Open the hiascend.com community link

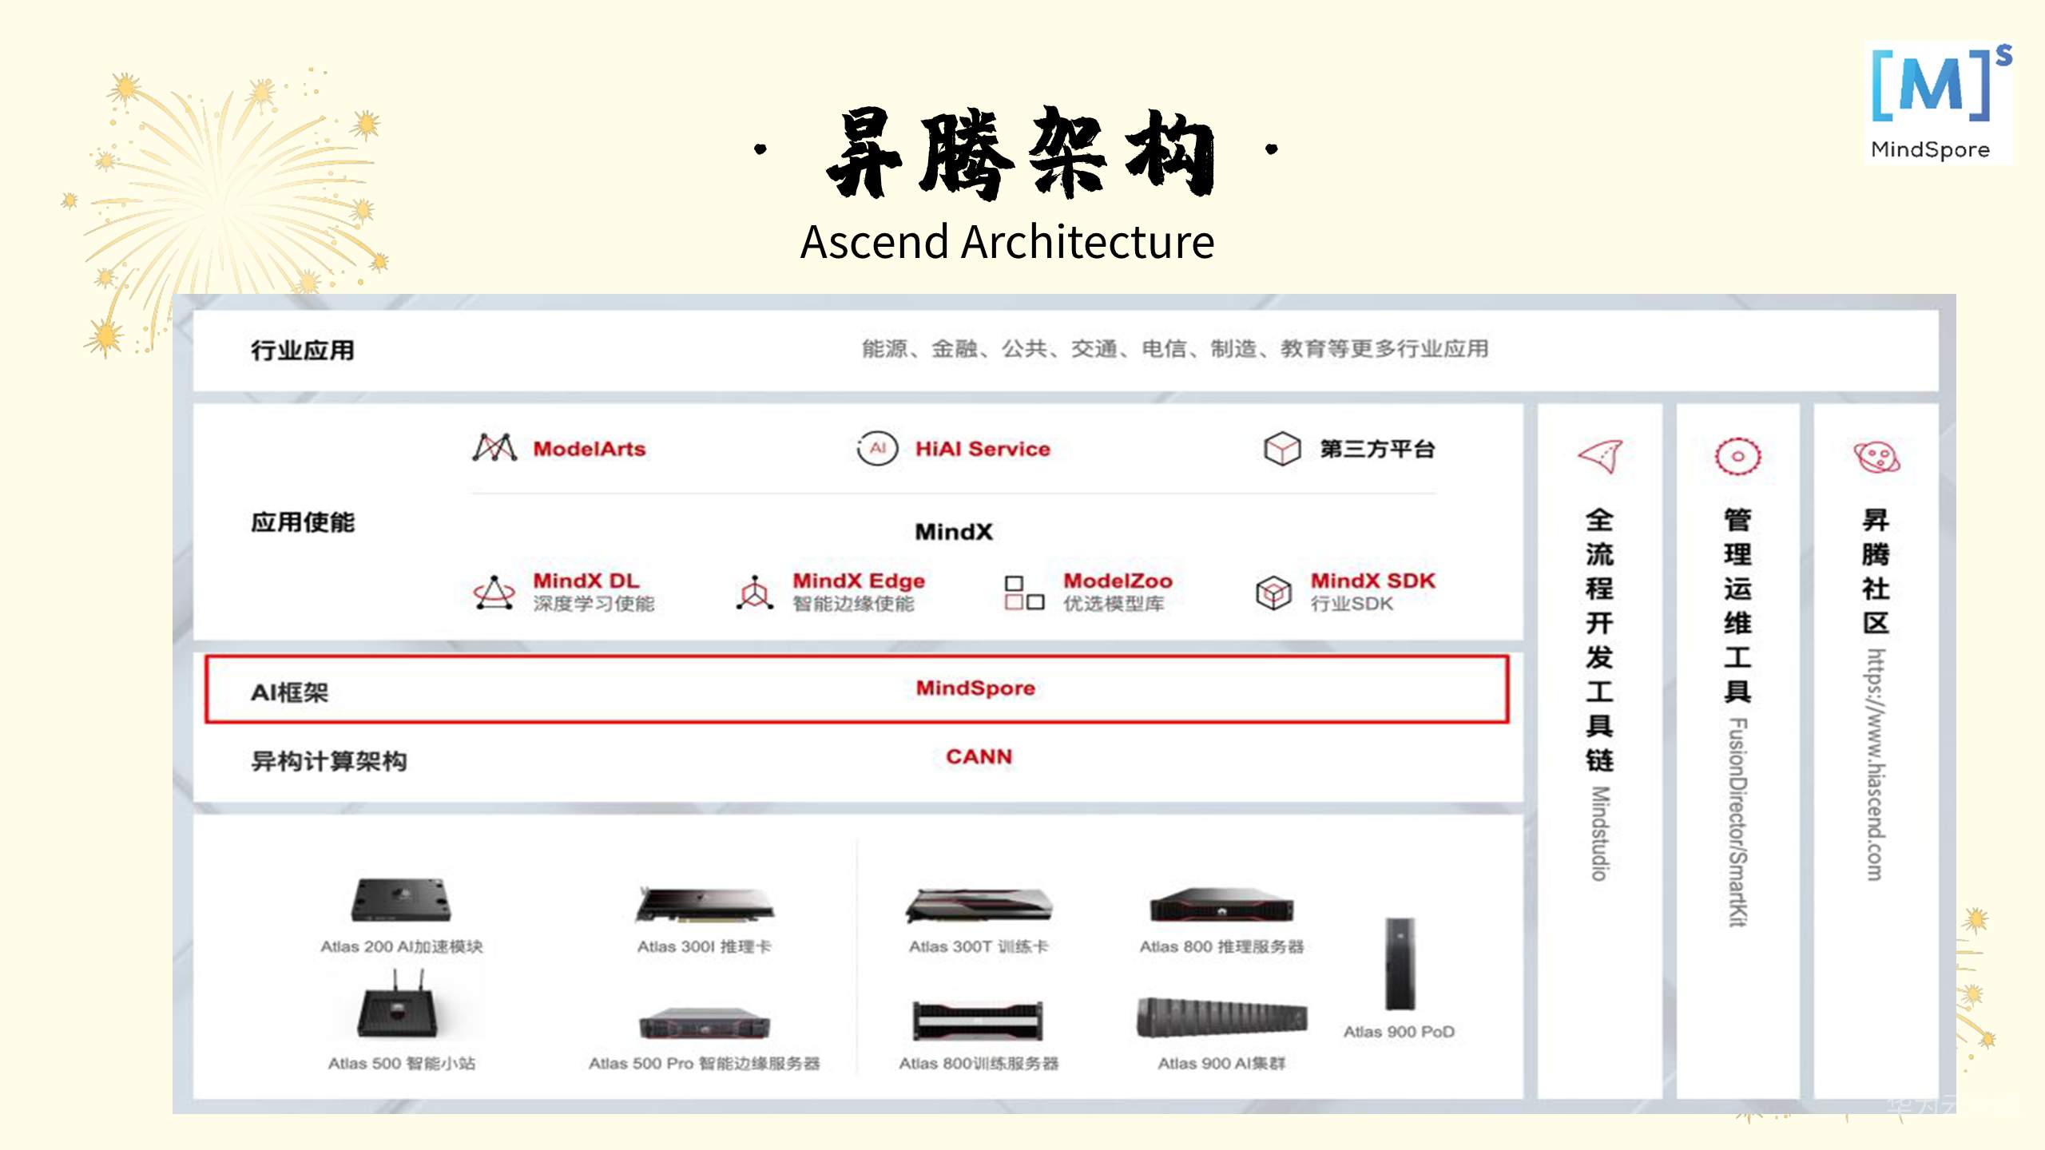click(1876, 763)
